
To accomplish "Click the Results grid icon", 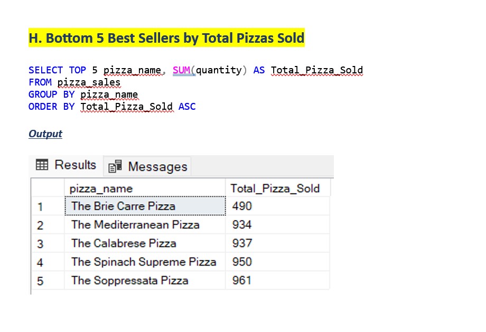I will point(41,165).
